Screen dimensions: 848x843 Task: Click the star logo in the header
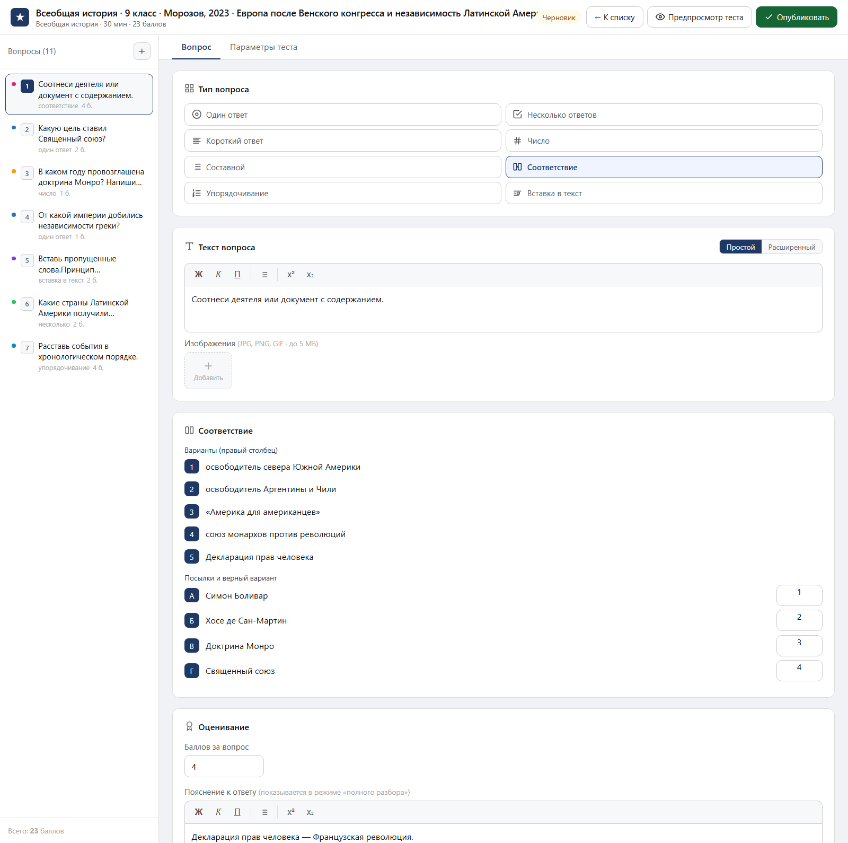tap(20, 17)
